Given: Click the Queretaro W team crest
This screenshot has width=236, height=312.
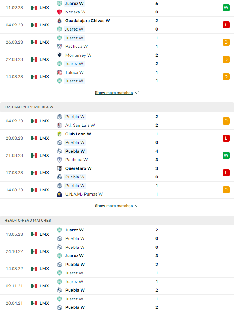Looking at the screenshot, I should pos(59,168).
